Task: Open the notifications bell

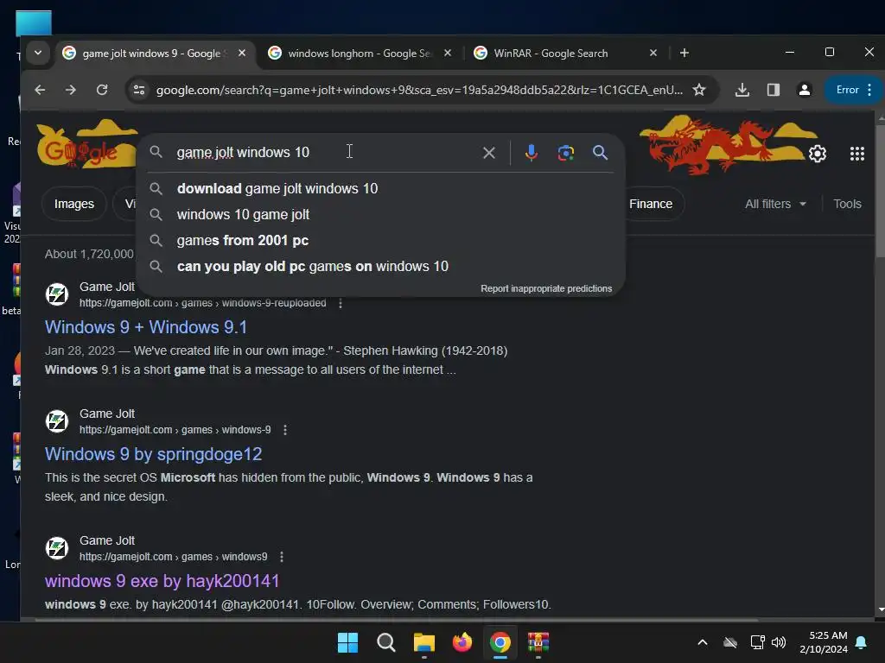Action: coord(862,642)
